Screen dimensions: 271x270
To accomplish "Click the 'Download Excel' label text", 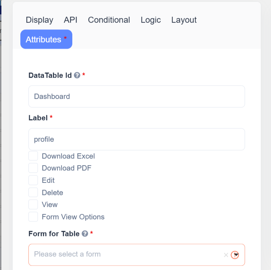I will coord(68,156).
